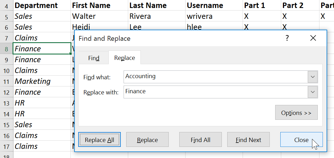Switch to the Find tab

click(94, 58)
